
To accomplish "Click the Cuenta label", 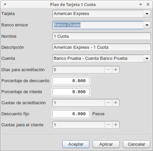I will 8,58.
